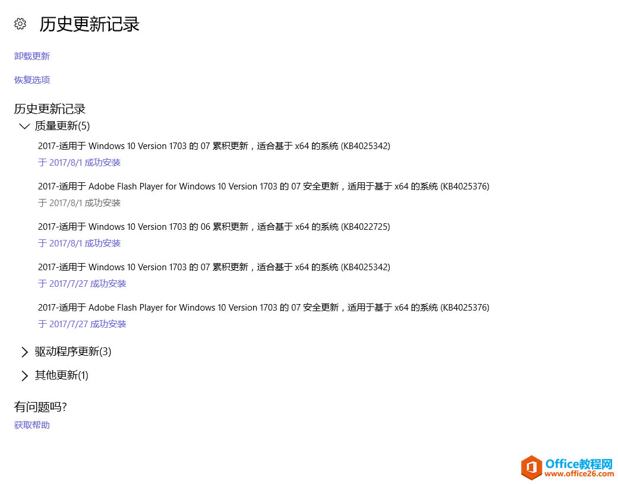
Task: Click 获取帮助 to get help
Action: click(x=31, y=425)
